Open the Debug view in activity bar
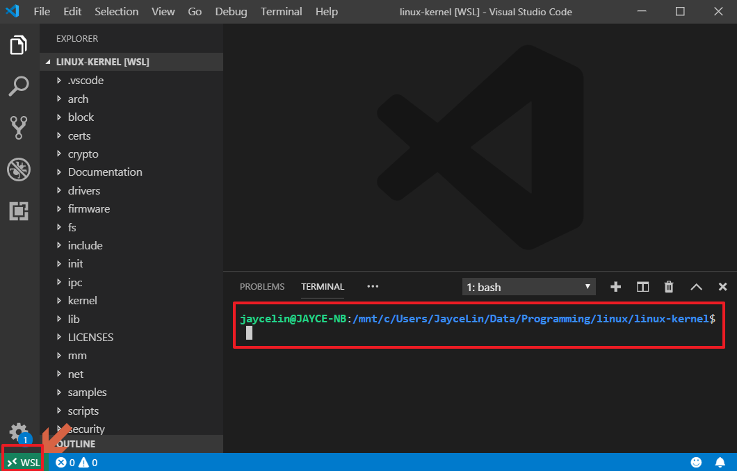Image resolution: width=737 pixels, height=471 pixels. click(x=19, y=169)
